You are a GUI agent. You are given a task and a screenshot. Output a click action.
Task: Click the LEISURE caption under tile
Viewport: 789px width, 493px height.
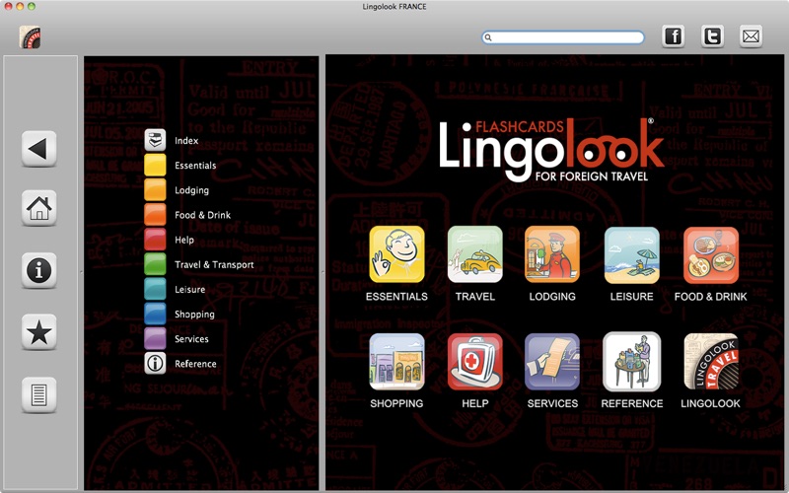[x=631, y=297]
